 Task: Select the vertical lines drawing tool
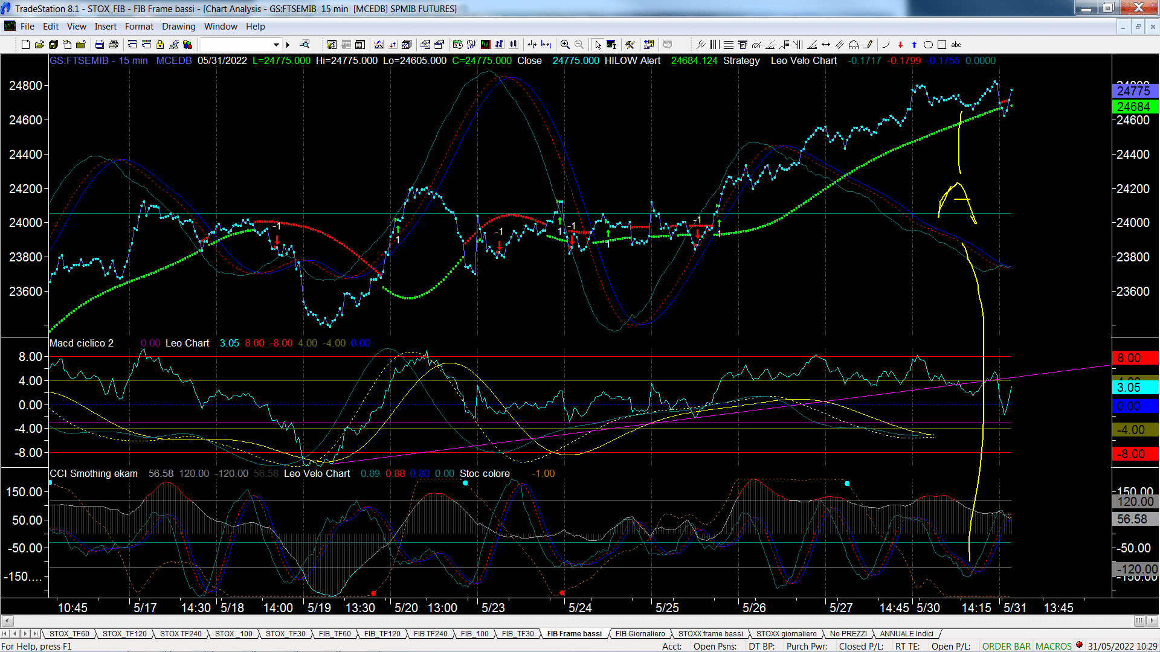click(x=714, y=45)
